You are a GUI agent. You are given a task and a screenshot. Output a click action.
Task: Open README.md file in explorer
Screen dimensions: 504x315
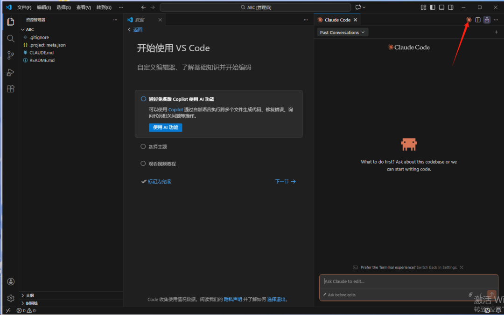coord(42,61)
